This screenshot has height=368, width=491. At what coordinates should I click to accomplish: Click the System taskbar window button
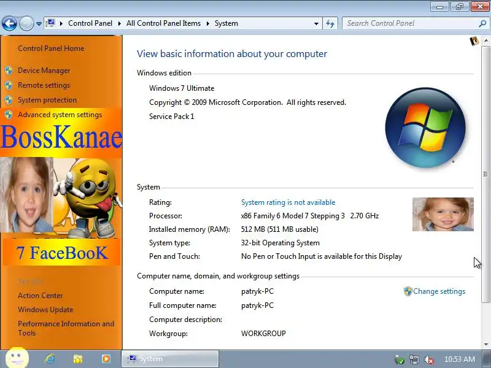170,359
